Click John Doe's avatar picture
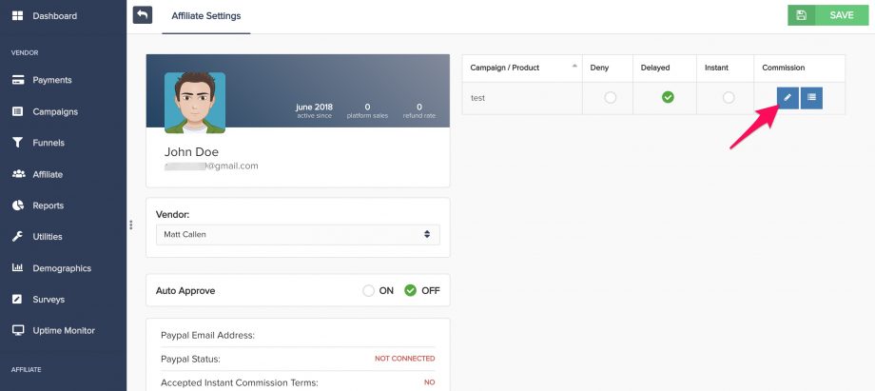This screenshot has height=391, width=875. (195, 103)
